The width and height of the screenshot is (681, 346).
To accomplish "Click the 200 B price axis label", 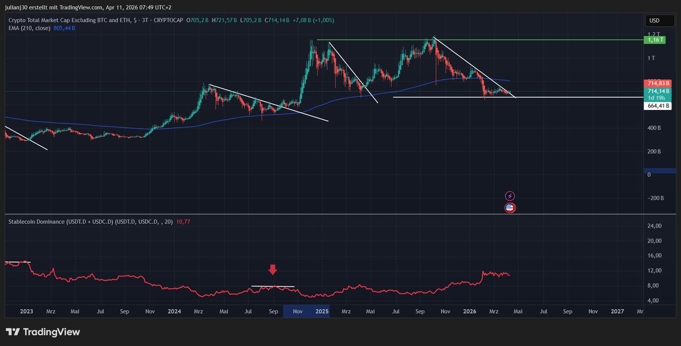I will (x=654, y=151).
